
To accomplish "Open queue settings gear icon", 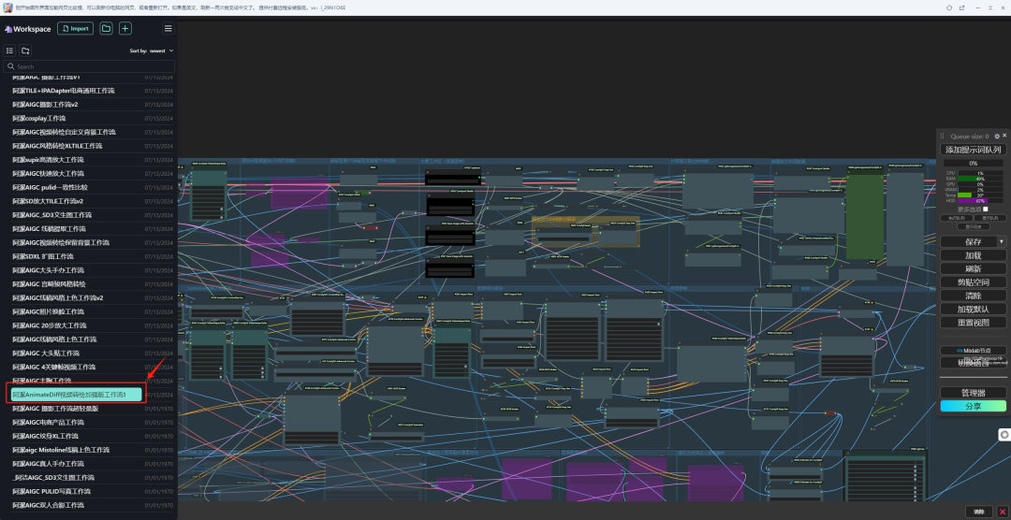I will 996,136.
